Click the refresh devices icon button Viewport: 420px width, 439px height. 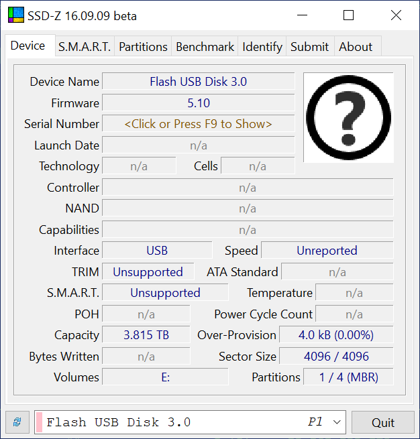coord(17,422)
